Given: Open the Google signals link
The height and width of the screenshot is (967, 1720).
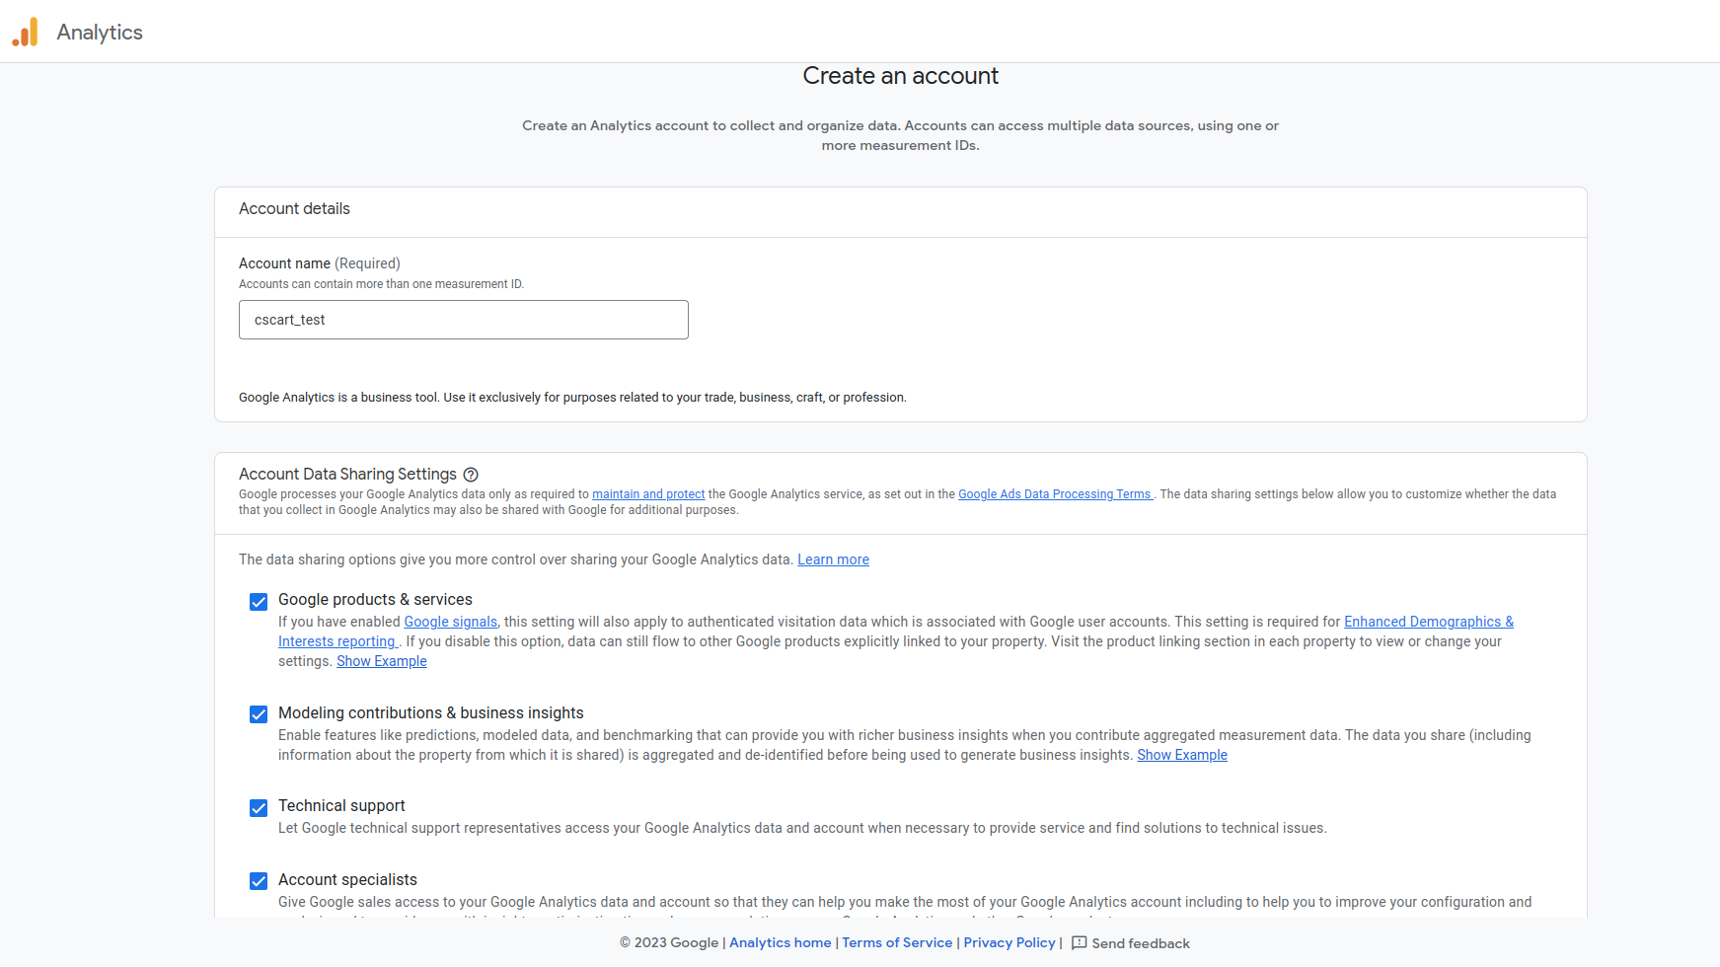Looking at the screenshot, I should pos(450,622).
